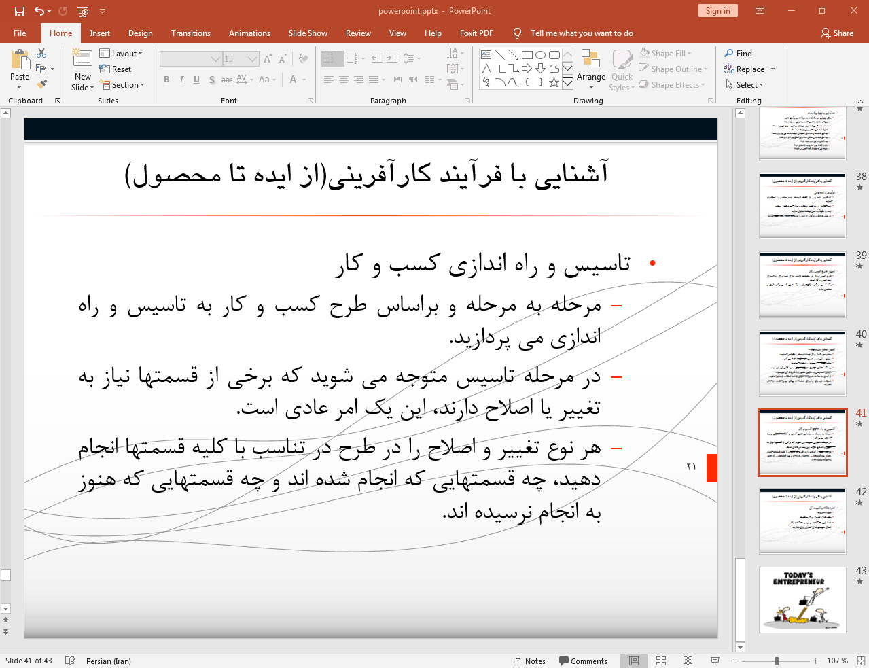Click Notes button in status bar
The image size is (869, 668).
coord(529,661)
